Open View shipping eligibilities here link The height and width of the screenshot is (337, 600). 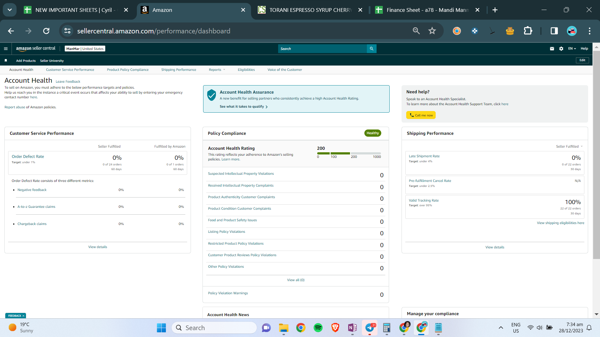560,223
